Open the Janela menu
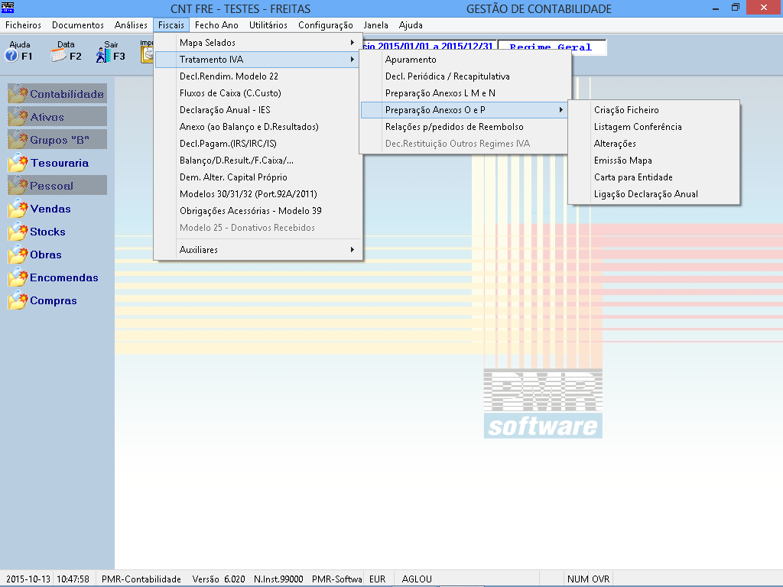 click(376, 25)
